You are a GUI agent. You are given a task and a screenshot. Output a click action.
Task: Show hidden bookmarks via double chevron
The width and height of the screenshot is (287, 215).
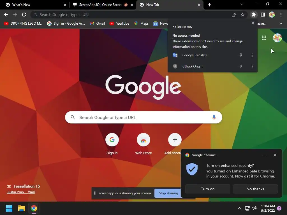coord(280,24)
